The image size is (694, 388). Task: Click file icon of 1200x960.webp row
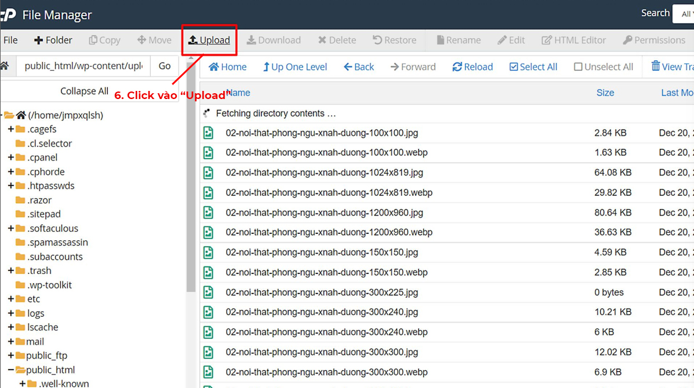pos(209,232)
